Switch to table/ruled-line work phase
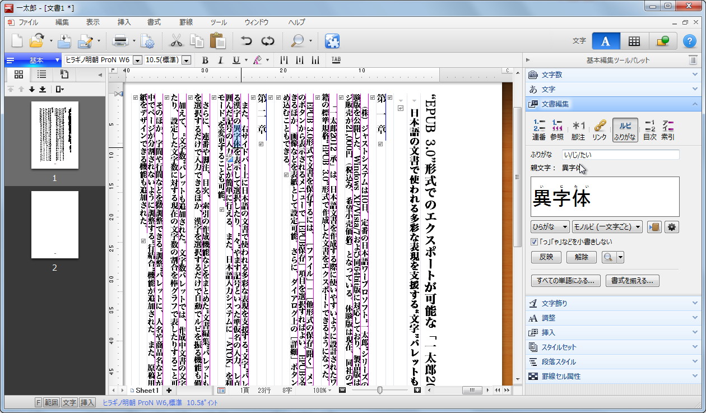This screenshot has height=413, width=706. [634, 41]
